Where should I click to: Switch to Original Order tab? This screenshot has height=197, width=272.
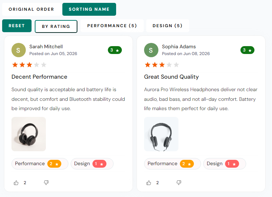(32, 9)
